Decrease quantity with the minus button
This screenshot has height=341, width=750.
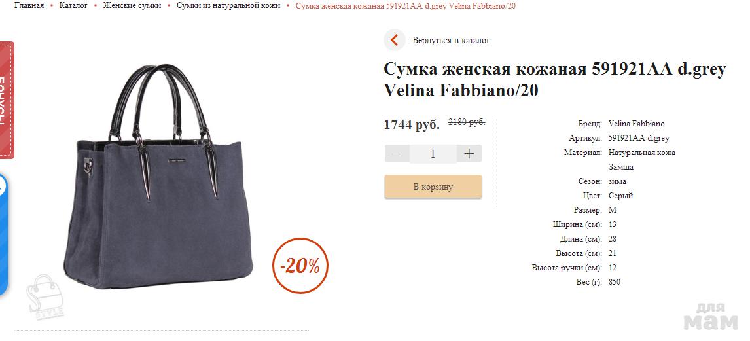pos(397,154)
